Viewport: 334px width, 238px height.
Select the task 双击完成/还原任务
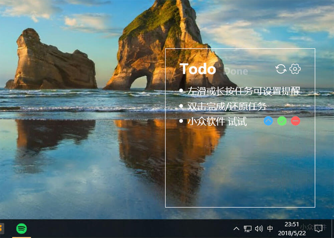pos(227,106)
